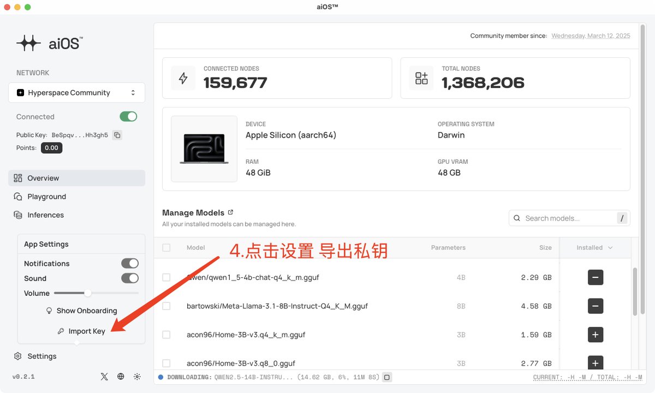Click the Parameters column header
Screen dimensions: 655x393
click(x=448, y=248)
